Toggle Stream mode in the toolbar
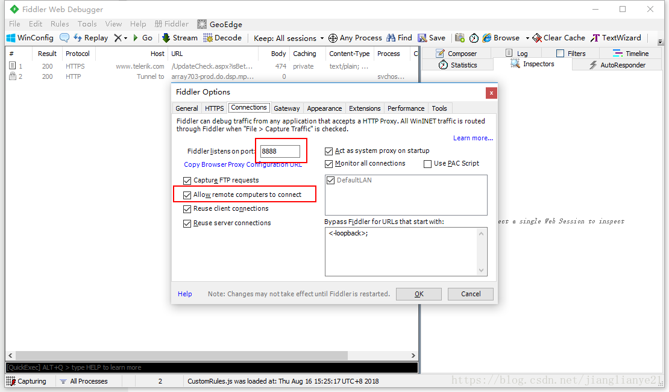The image size is (669, 392). click(180, 38)
